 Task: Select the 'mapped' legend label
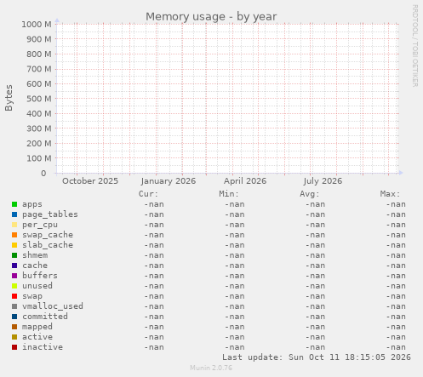click(37, 327)
